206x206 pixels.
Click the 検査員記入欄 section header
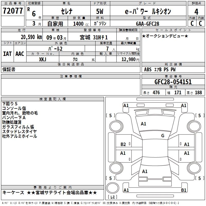coord(53,99)
